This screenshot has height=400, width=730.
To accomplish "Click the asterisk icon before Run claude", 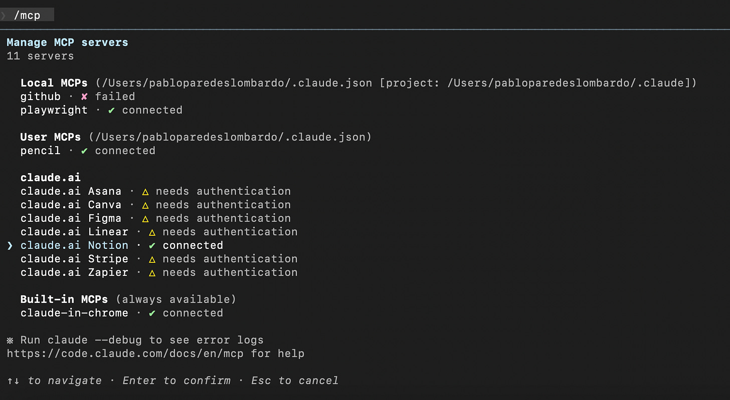I will 10,340.
